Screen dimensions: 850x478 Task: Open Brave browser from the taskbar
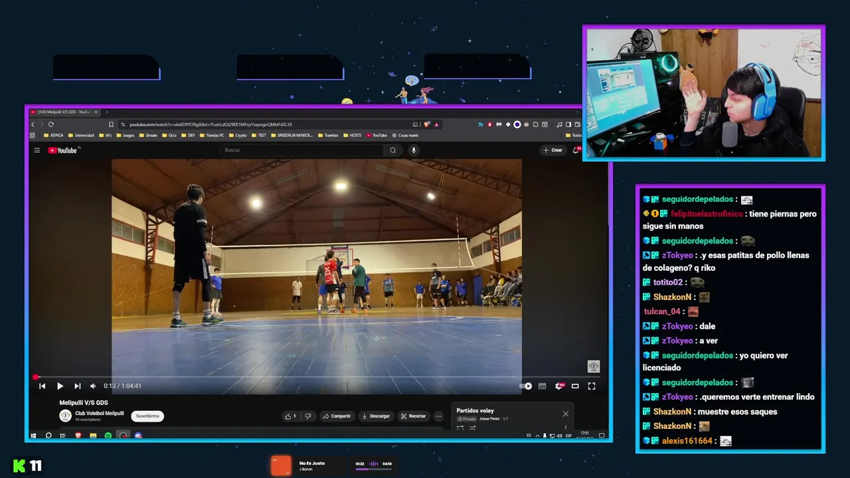[78, 436]
